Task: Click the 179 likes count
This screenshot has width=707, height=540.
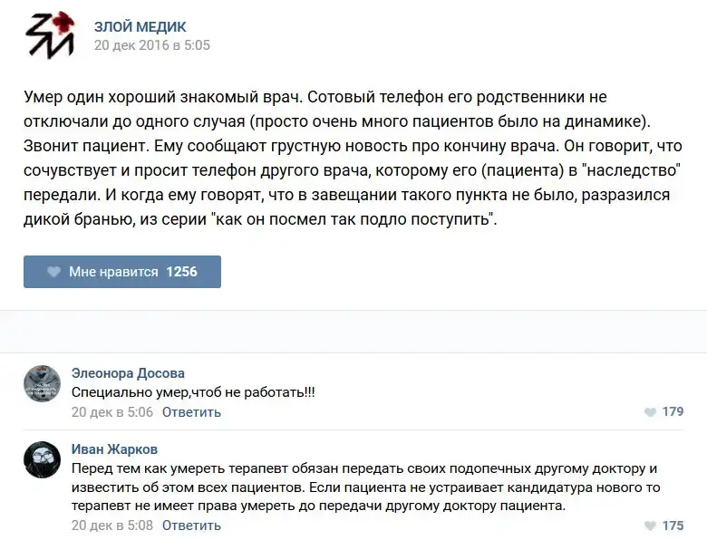Action: pyautogui.click(x=673, y=411)
